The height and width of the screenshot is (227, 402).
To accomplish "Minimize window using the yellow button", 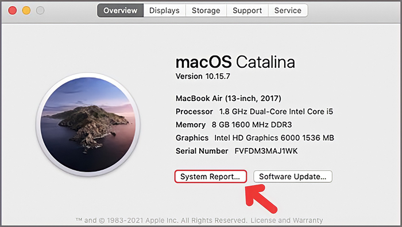I will point(26,10).
